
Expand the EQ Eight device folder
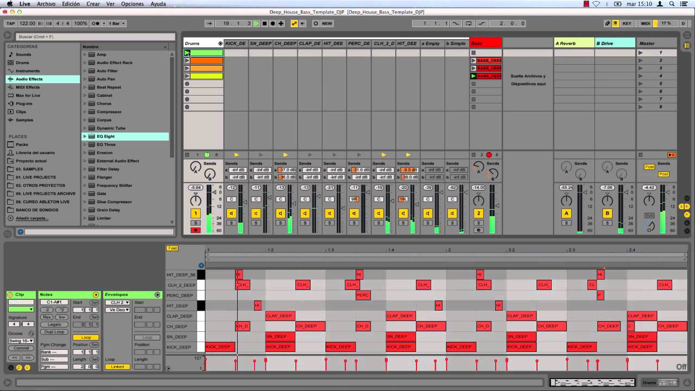pos(85,136)
